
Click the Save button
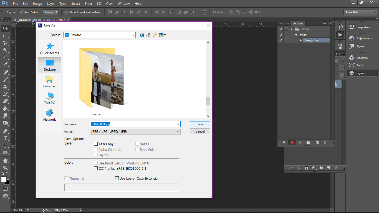click(x=200, y=124)
